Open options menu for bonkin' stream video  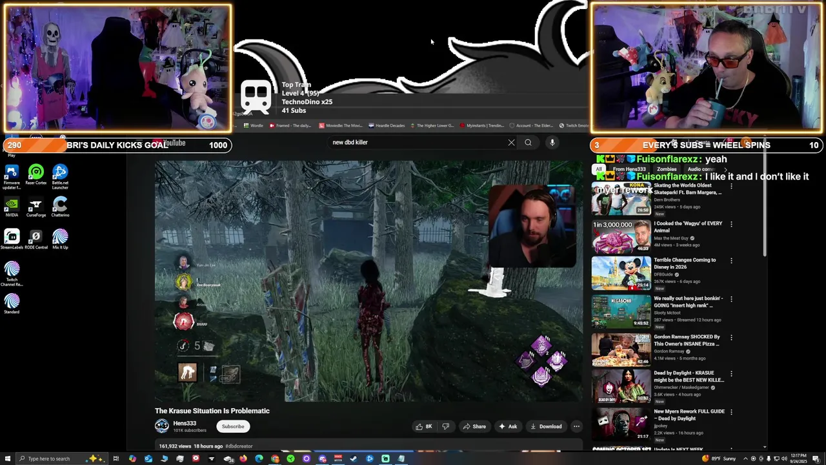(x=731, y=299)
